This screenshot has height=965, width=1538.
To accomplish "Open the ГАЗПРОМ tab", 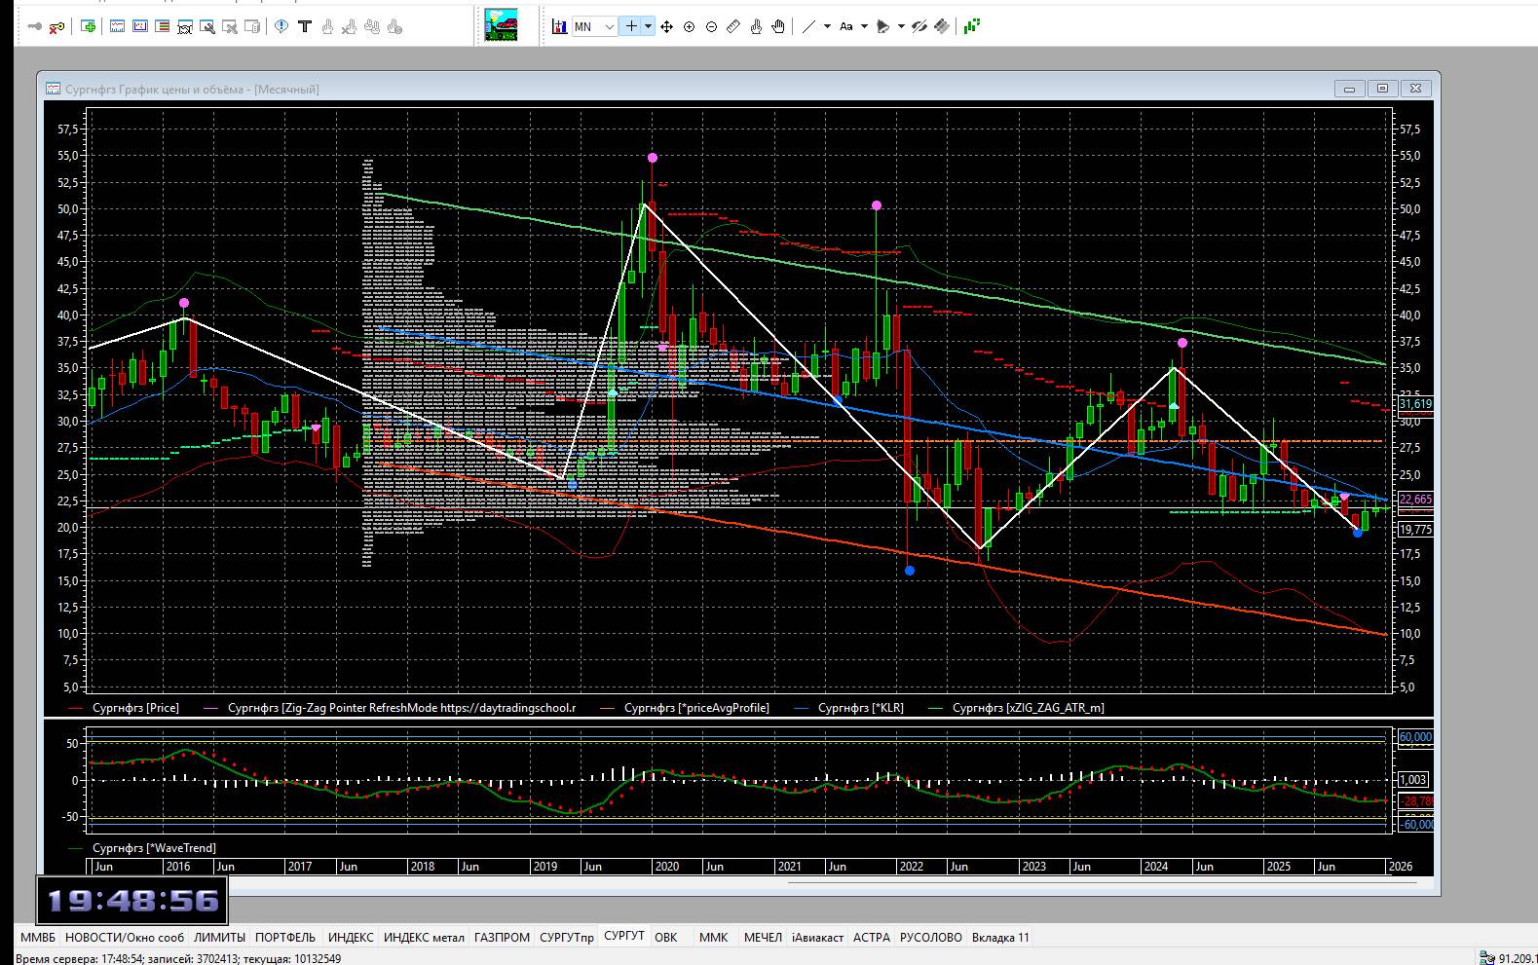I will tap(502, 938).
